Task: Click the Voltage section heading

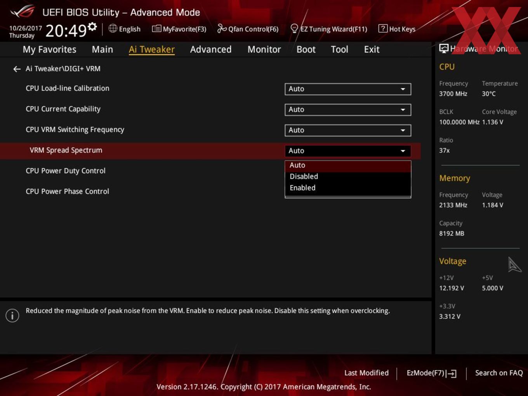Action: [453, 261]
